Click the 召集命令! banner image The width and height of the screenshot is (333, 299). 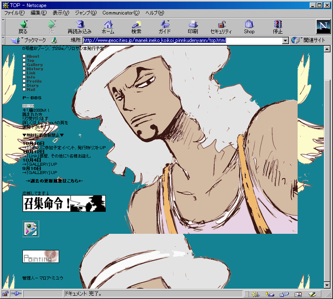pyautogui.click(x=64, y=203)
